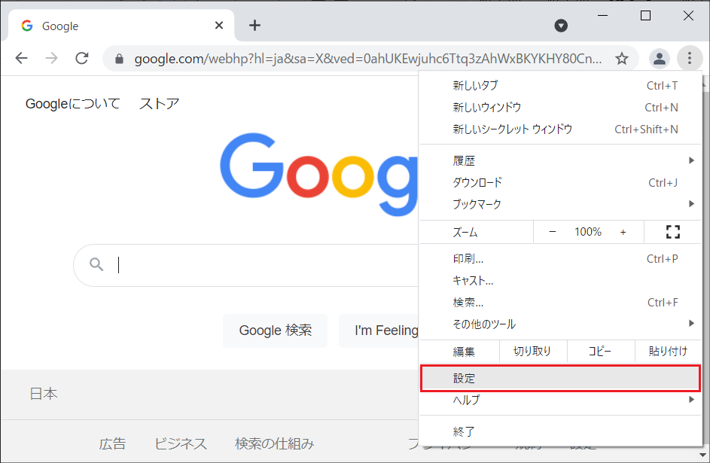Screen dimensions: 710x463
Task: Open the profile avatar button
Action: [660, 59]
